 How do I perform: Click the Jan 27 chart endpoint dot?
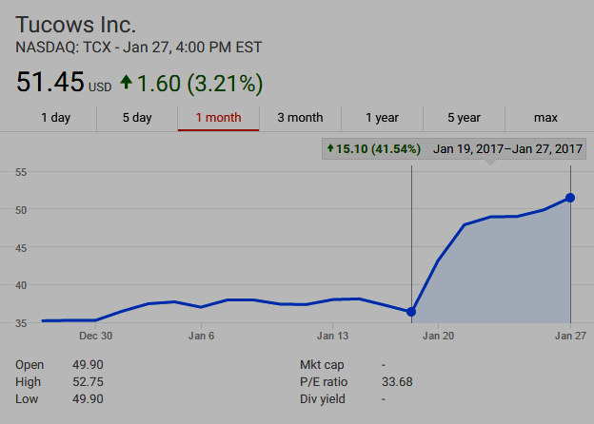pos(570,198)
